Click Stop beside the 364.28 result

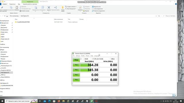coord(76,65)
